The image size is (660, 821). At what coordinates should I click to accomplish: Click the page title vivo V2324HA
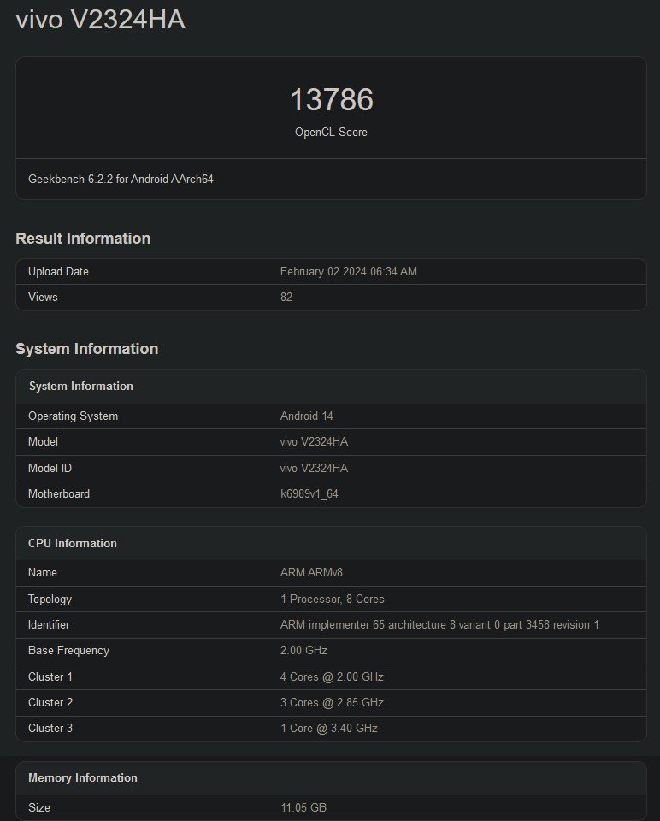(x=101, y=20)
